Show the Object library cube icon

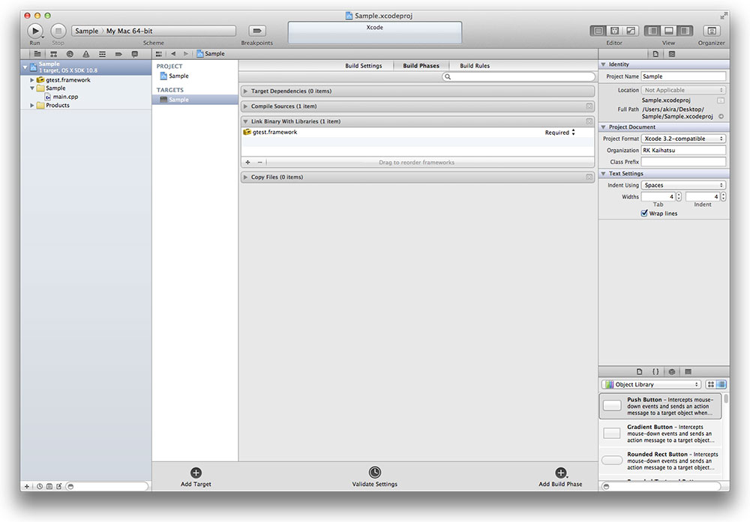[672, 371]
